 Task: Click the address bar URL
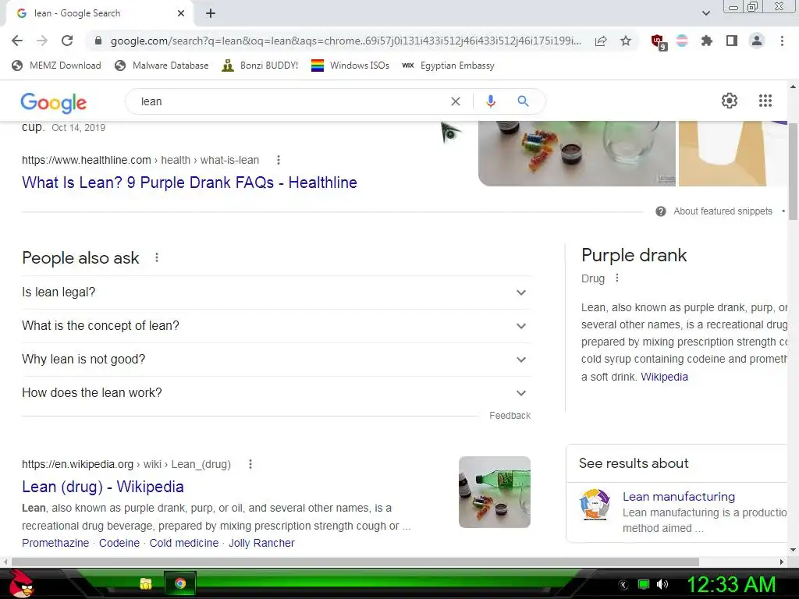tap(346, 41)
